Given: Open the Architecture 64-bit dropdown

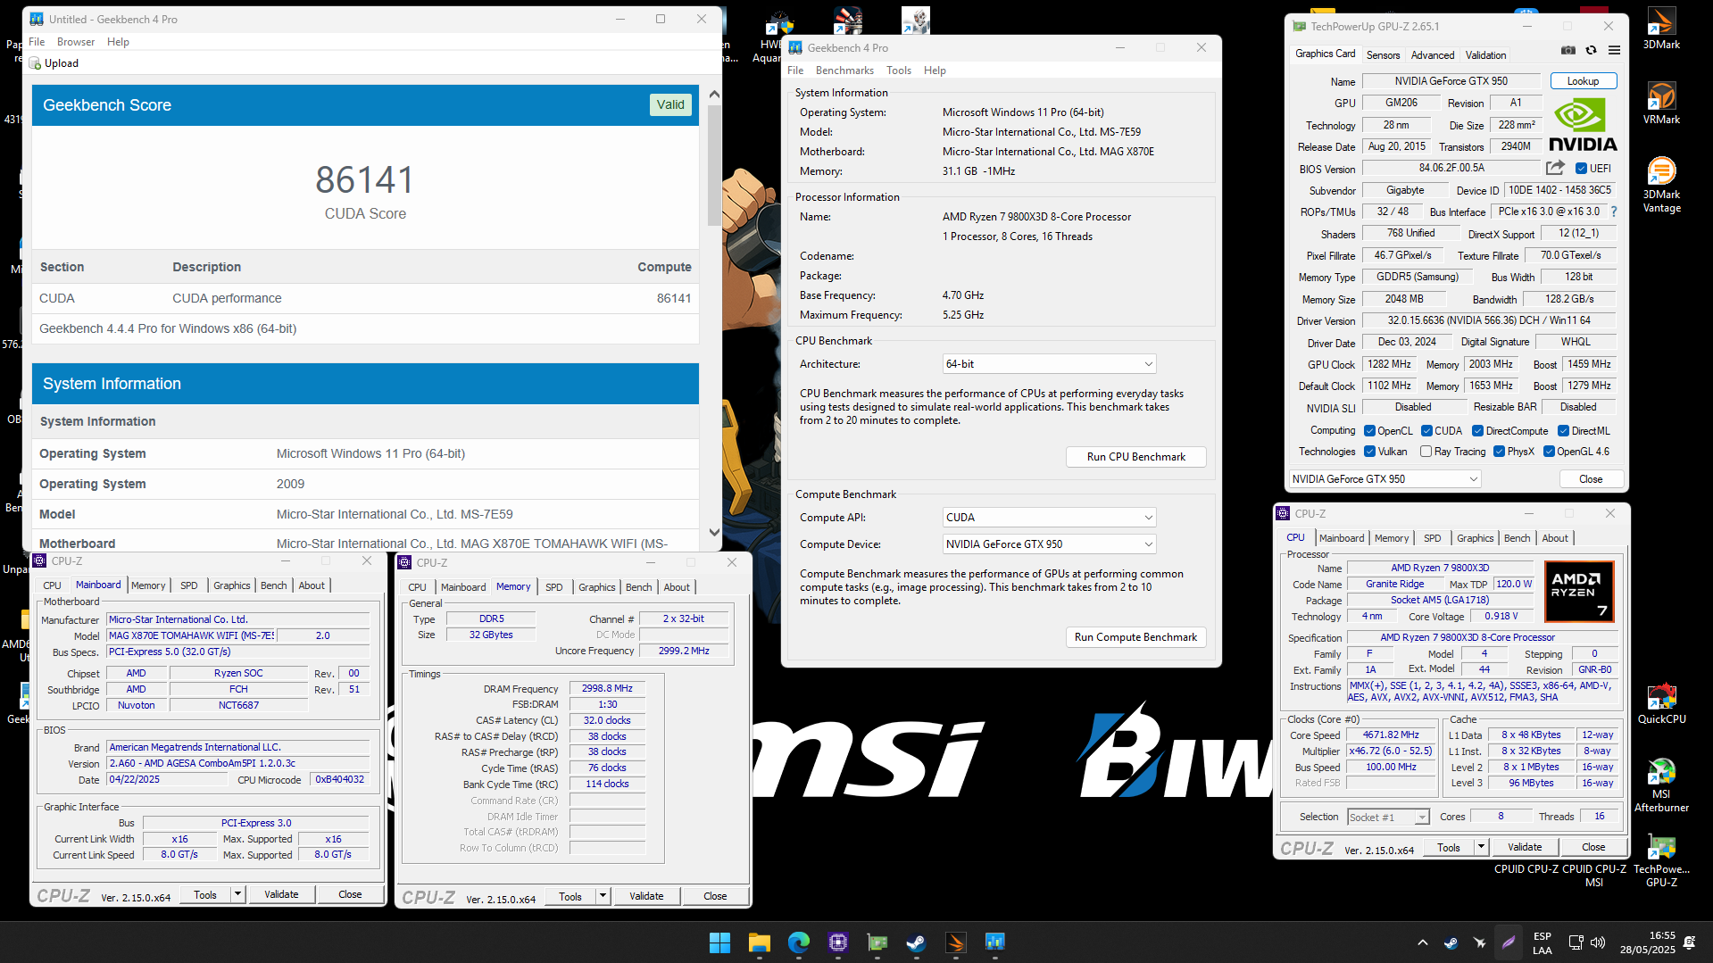Looking at the screenshot, I should tap(1049, 364).
